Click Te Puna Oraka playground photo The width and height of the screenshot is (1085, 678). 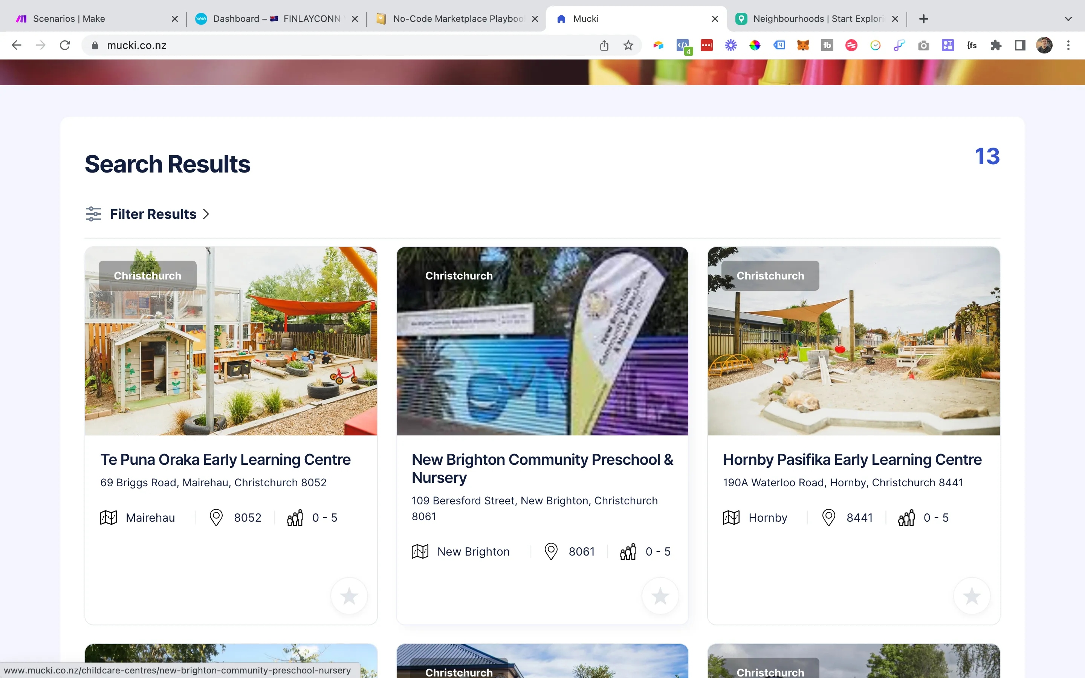pos(231,341)
